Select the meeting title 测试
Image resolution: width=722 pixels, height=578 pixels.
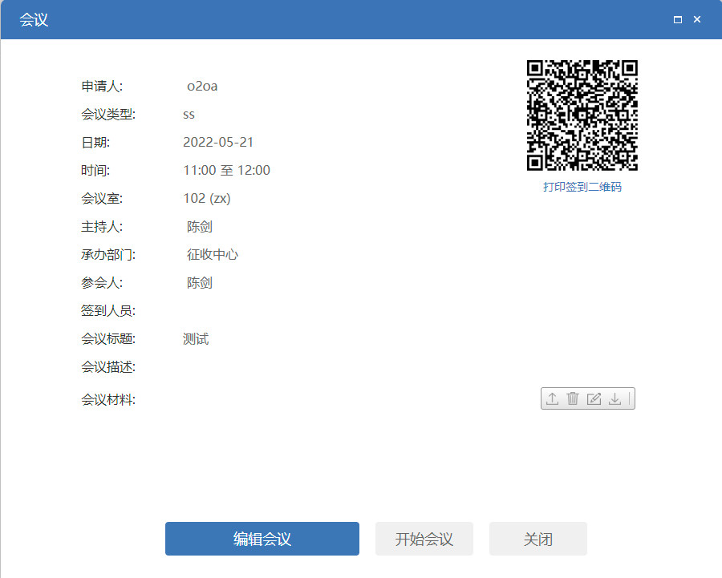(196, 338)
